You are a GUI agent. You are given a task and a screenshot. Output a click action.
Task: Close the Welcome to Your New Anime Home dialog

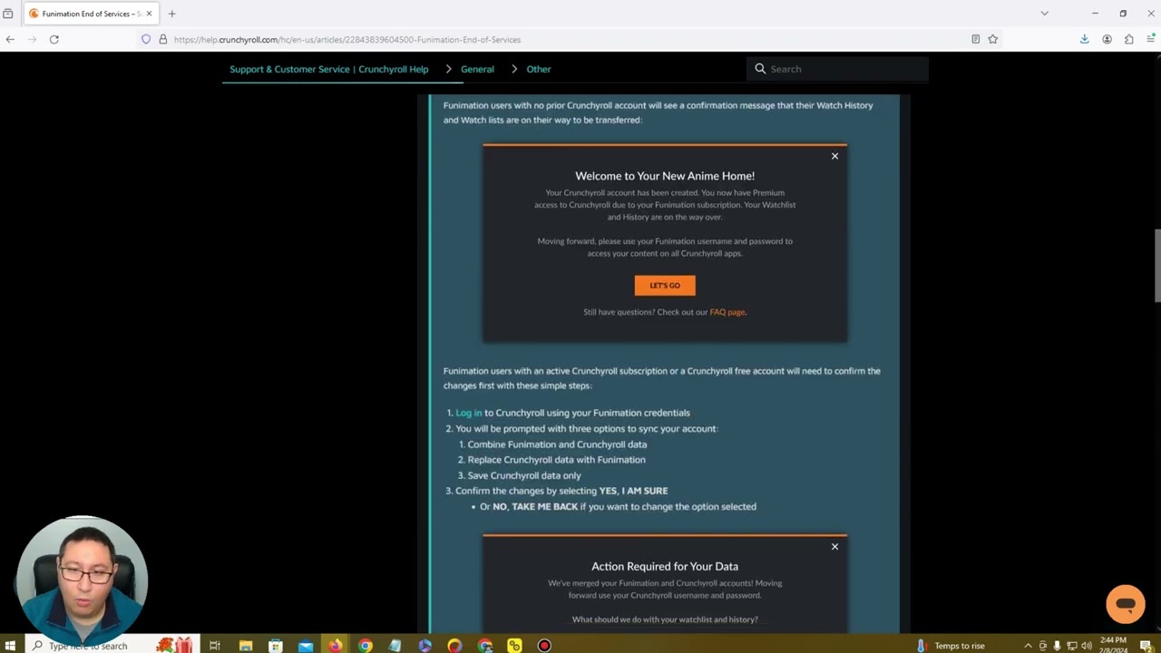[834, 156]
